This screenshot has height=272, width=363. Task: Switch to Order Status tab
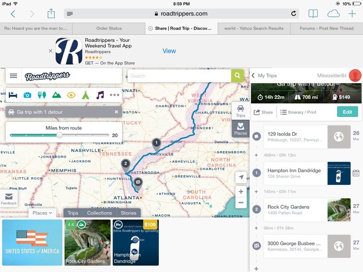pyautogui.click(x=109, y=29)
